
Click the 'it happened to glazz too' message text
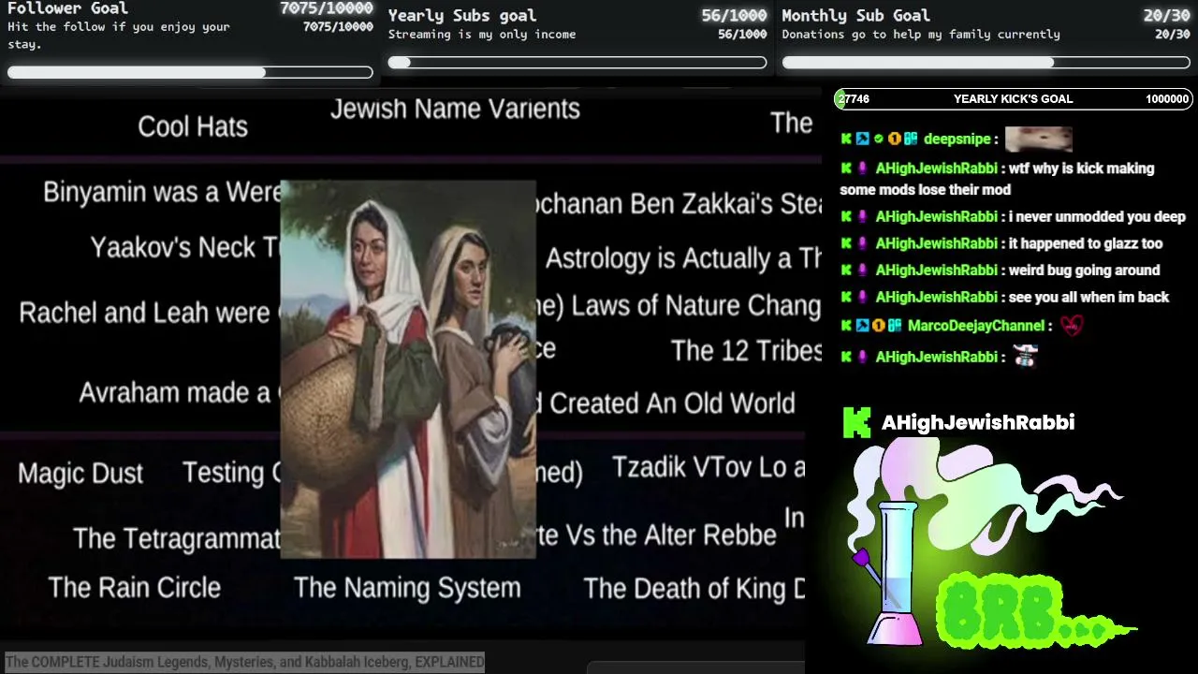click(x=1086, y=243)
